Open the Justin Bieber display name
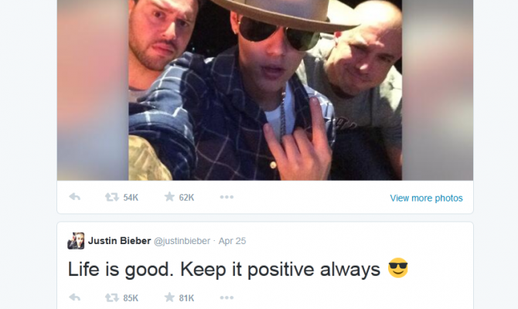Screen dimensions: 518x309 click(119, 241)
